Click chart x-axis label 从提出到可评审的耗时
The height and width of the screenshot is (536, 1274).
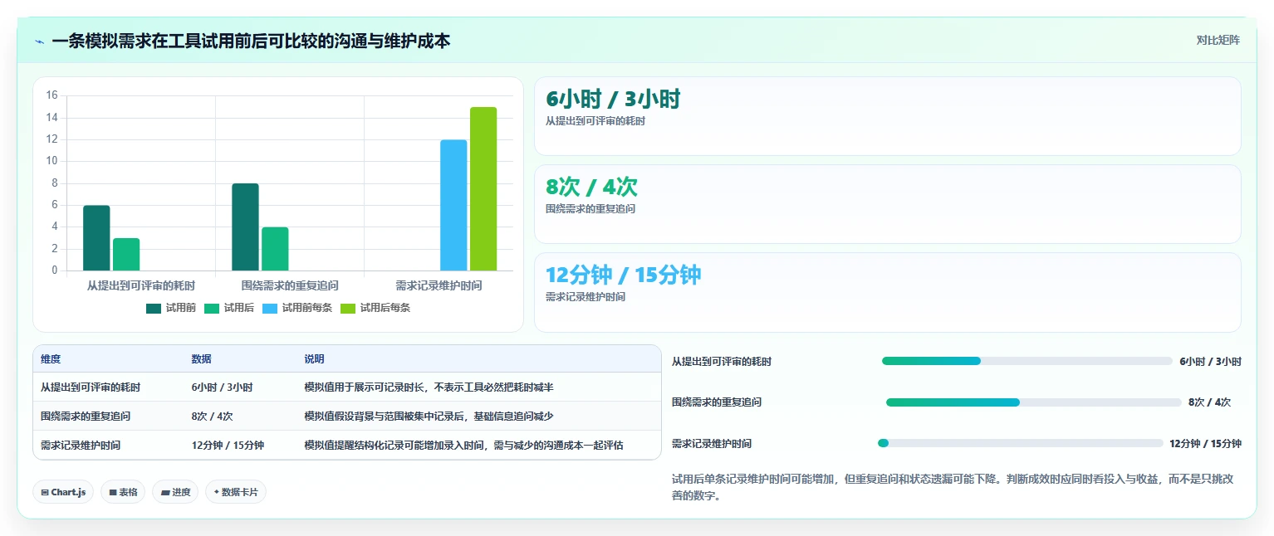pos(141,285)
